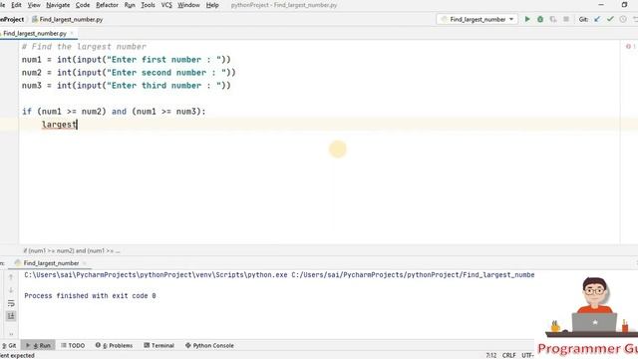Open the TODO tool window
The image size is (638, 359).
point(73,345)
